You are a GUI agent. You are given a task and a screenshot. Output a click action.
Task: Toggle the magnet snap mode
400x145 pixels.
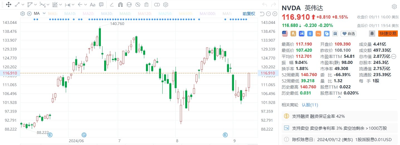(x=120, y=4)
